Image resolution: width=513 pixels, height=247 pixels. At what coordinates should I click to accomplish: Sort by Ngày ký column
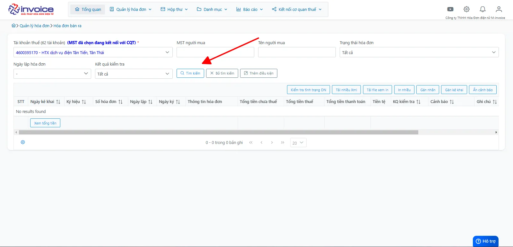pyautogui.click(x=178, y=102)
